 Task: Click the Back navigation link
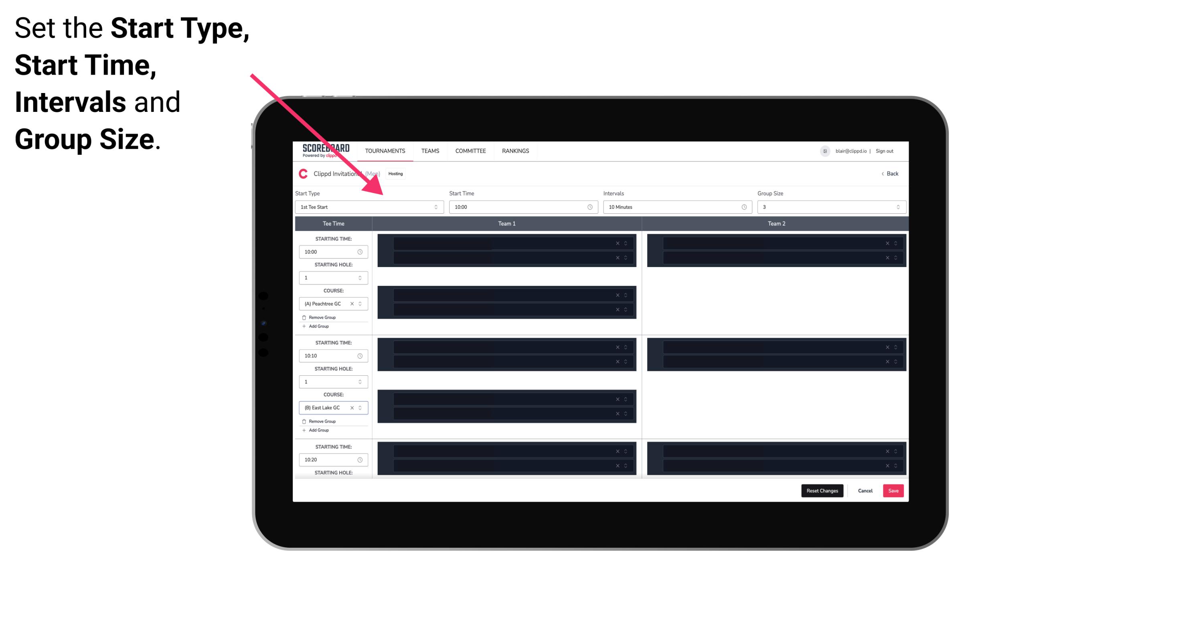point(889,173)
